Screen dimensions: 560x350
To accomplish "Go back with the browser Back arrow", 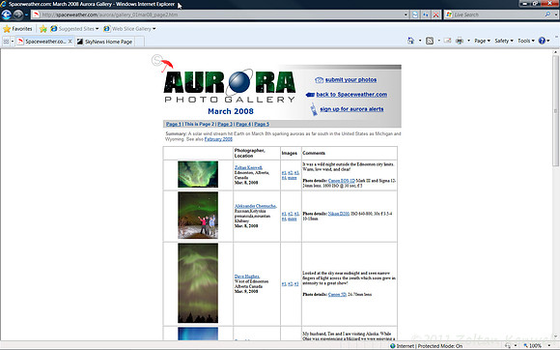I will 6,15.
